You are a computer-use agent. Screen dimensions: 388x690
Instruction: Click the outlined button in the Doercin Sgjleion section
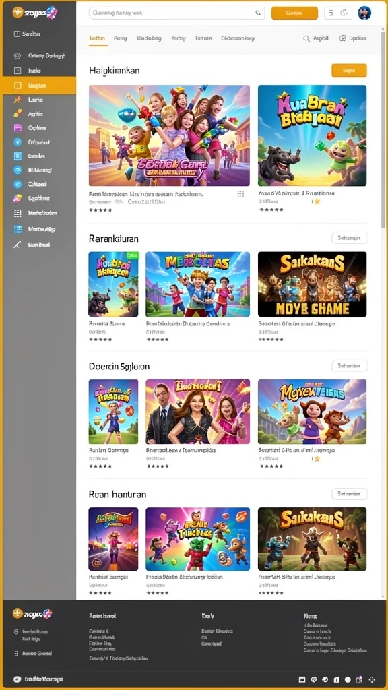coord(350,366)
